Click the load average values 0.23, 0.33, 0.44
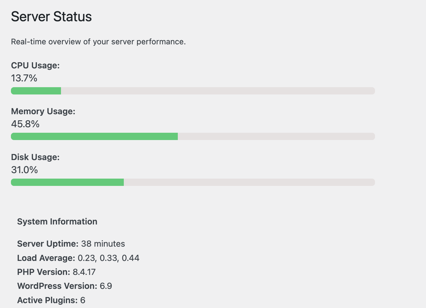This screenshot has width=426, height=308. [109, 258]
